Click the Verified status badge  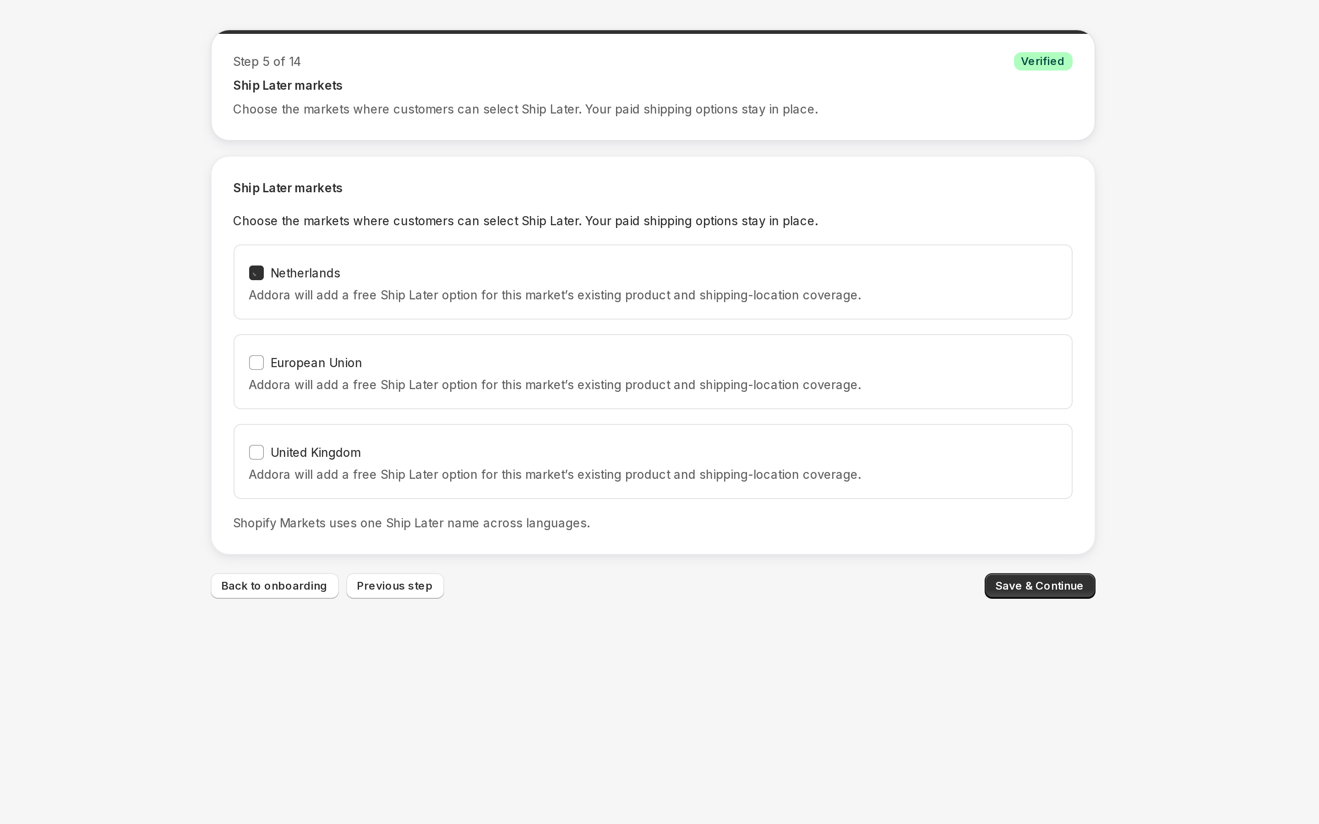point(1043,61)
